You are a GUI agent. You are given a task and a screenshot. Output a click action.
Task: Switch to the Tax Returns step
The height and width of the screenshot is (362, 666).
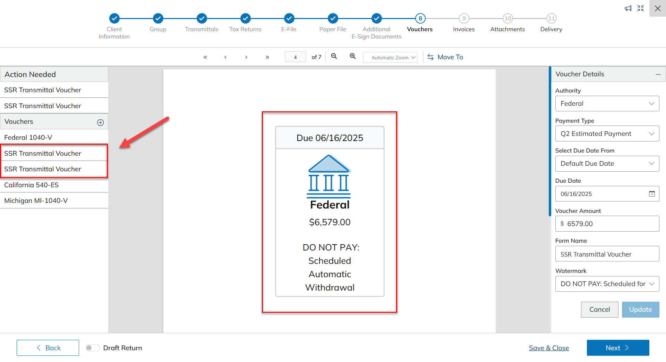(245, 19)
